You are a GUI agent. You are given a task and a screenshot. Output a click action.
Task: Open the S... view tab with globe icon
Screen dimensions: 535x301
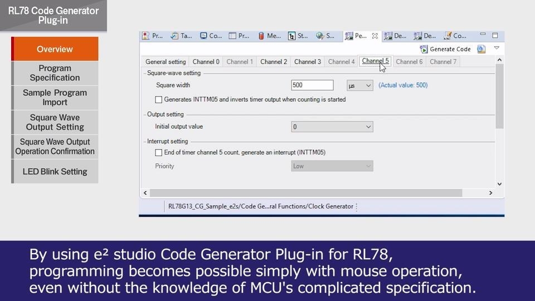[325, 36]
